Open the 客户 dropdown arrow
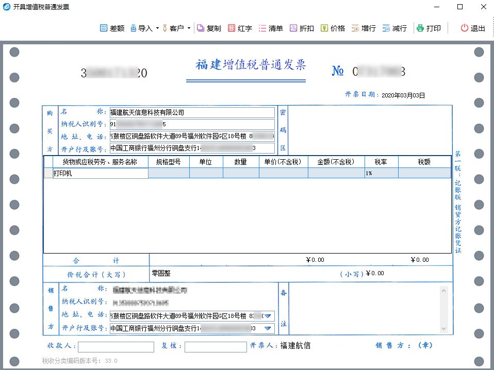The height and width of the screenshot is (370, 494). coord(189,28)
